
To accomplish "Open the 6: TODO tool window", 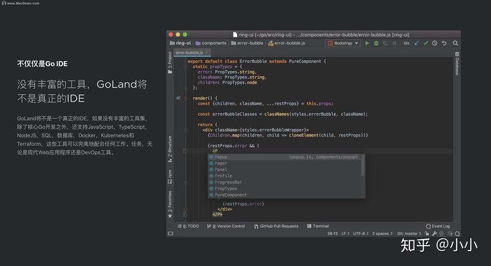I will 188,226.
